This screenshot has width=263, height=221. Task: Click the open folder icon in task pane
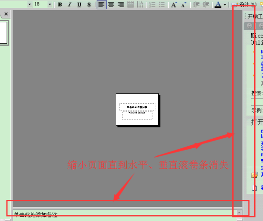(x=254, y=175)
